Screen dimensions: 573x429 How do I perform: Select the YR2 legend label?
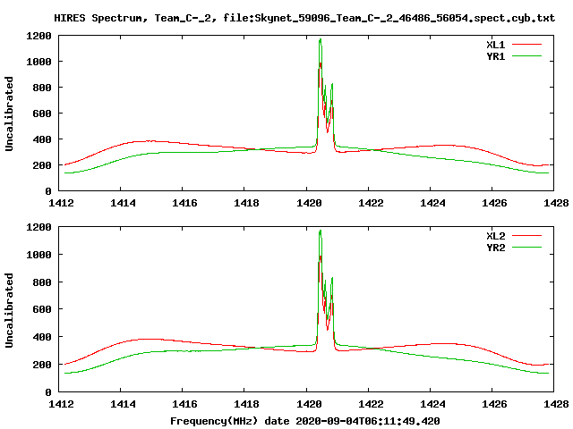(x=495, y=248)
